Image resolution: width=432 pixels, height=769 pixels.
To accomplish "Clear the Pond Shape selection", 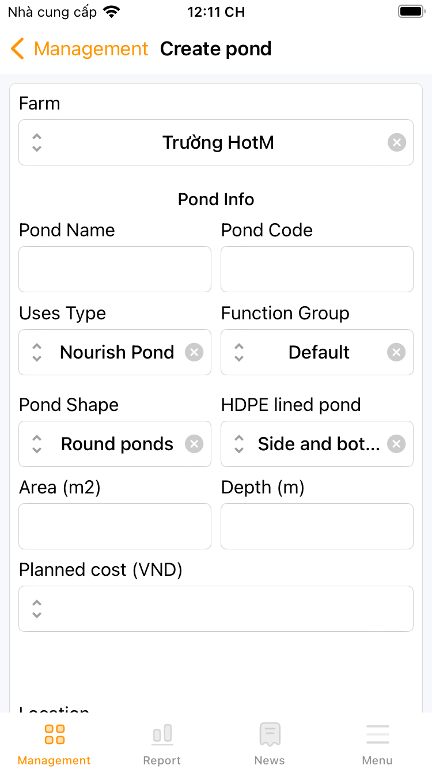I will coord(194,444).
